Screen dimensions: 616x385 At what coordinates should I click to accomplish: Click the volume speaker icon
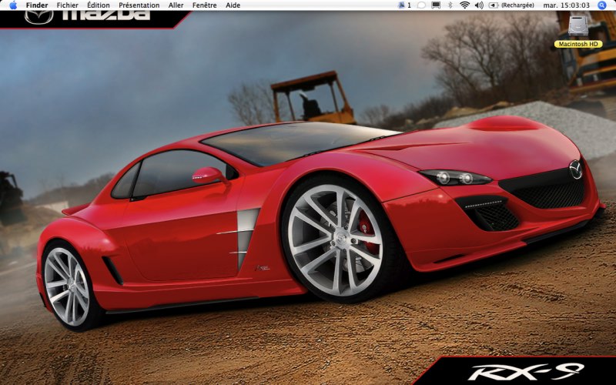[479, 5]
